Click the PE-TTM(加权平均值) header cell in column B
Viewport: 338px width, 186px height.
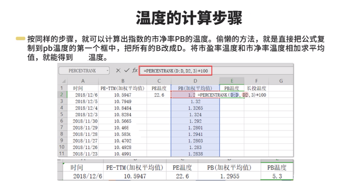pos(123,88)
